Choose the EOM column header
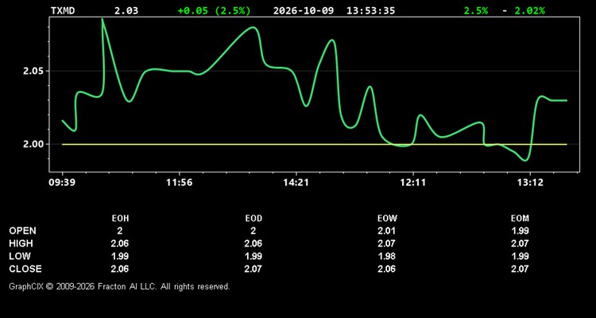 click(520, 219)
